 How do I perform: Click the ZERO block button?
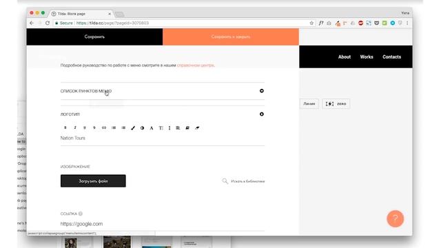(336, 104)
